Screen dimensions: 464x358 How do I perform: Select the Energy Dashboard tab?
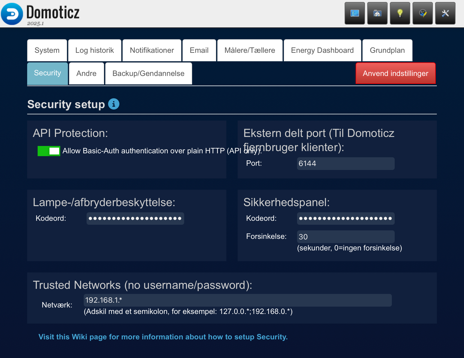tap(322, 50)
